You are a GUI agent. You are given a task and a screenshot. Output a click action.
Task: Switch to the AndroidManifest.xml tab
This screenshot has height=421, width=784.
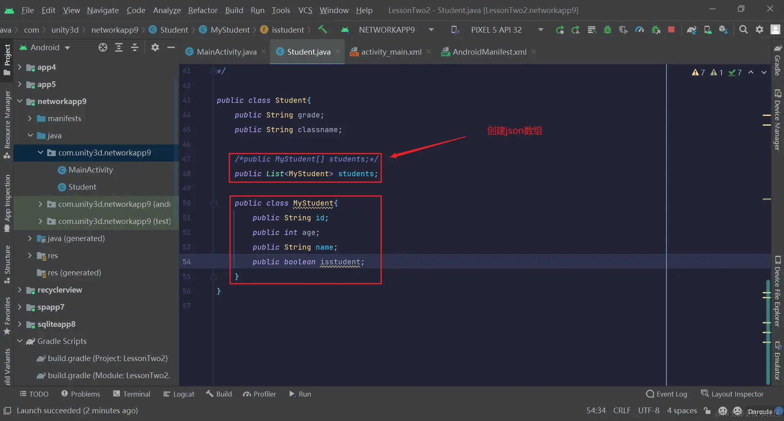pyautogui.click(x=489, y=52)
